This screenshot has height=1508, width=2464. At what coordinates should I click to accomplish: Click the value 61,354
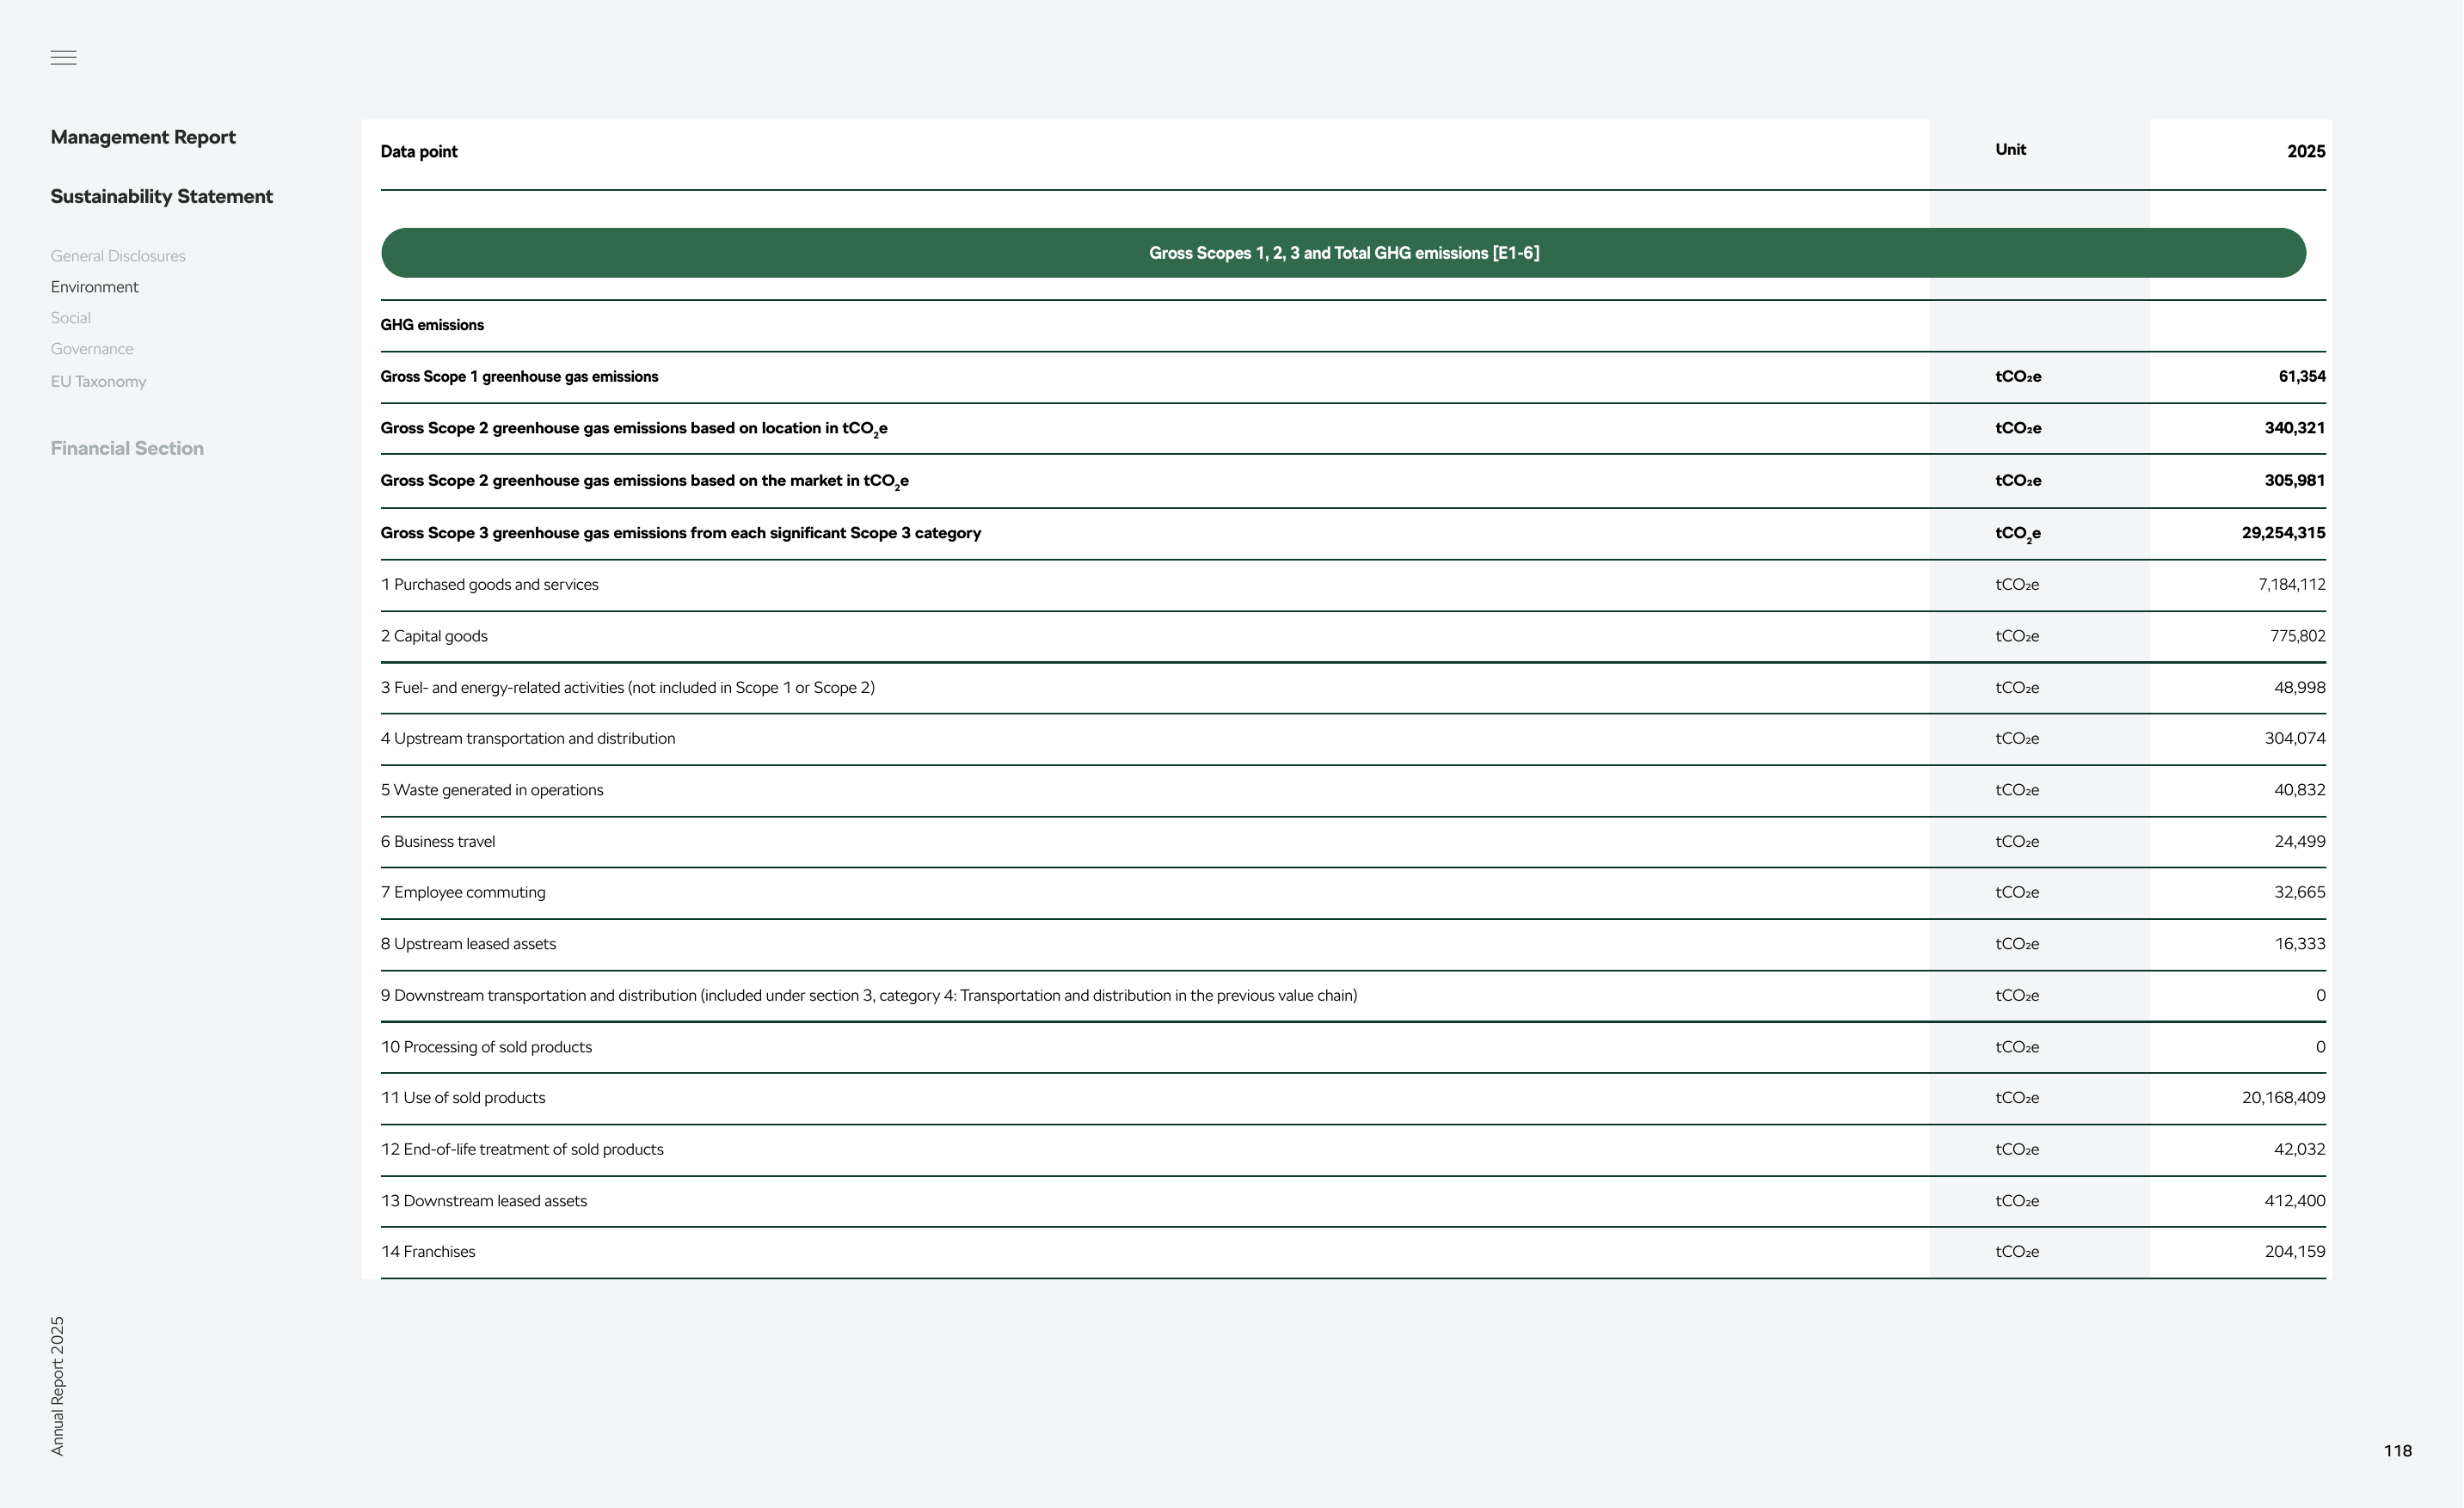2302,377
